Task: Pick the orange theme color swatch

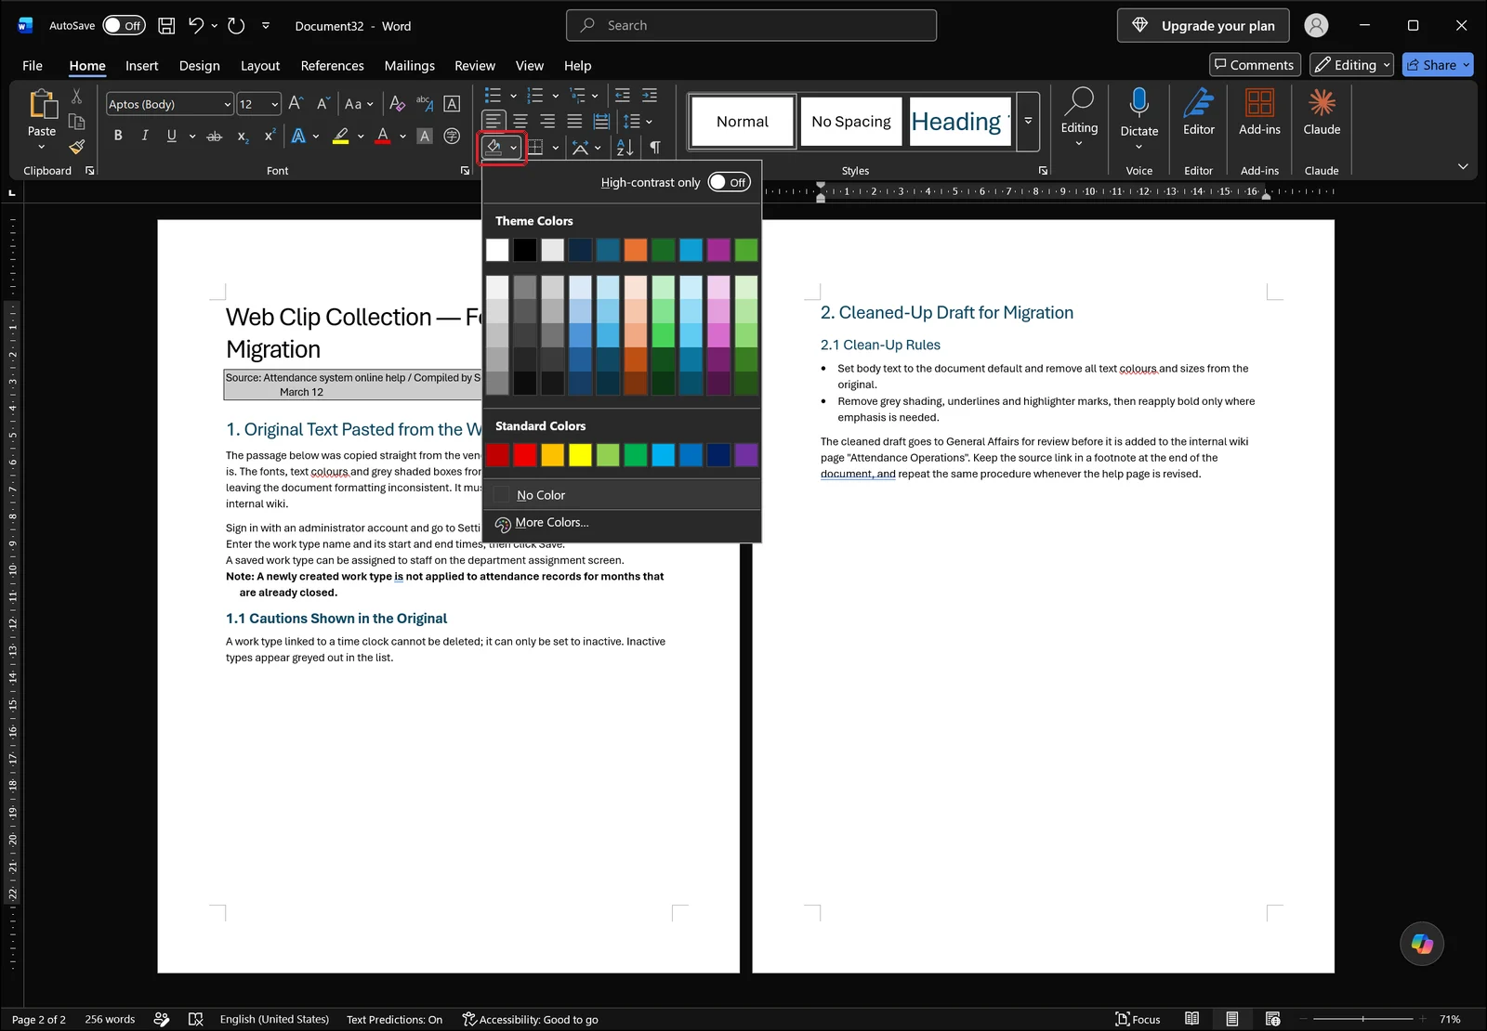Action: [636, 250]
